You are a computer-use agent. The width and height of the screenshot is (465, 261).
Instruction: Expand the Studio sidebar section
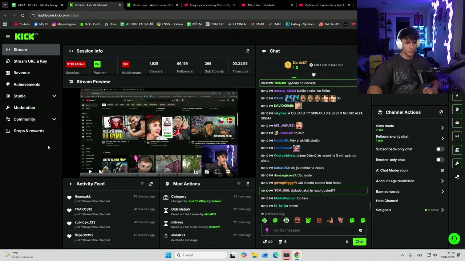[x=54, y=96]
